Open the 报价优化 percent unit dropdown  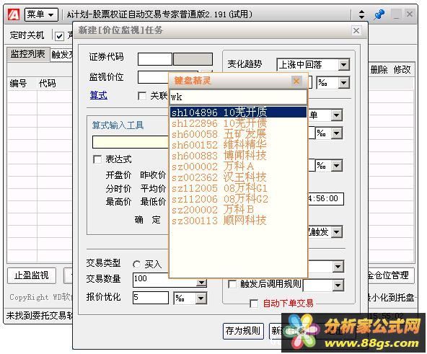click(201, 298)
